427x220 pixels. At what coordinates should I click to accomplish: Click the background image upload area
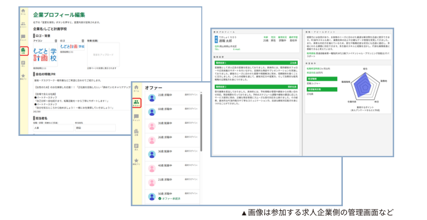coord(103,55)
